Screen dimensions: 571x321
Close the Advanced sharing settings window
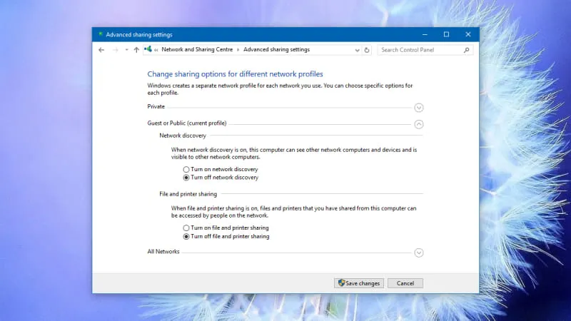coord(468,34)
